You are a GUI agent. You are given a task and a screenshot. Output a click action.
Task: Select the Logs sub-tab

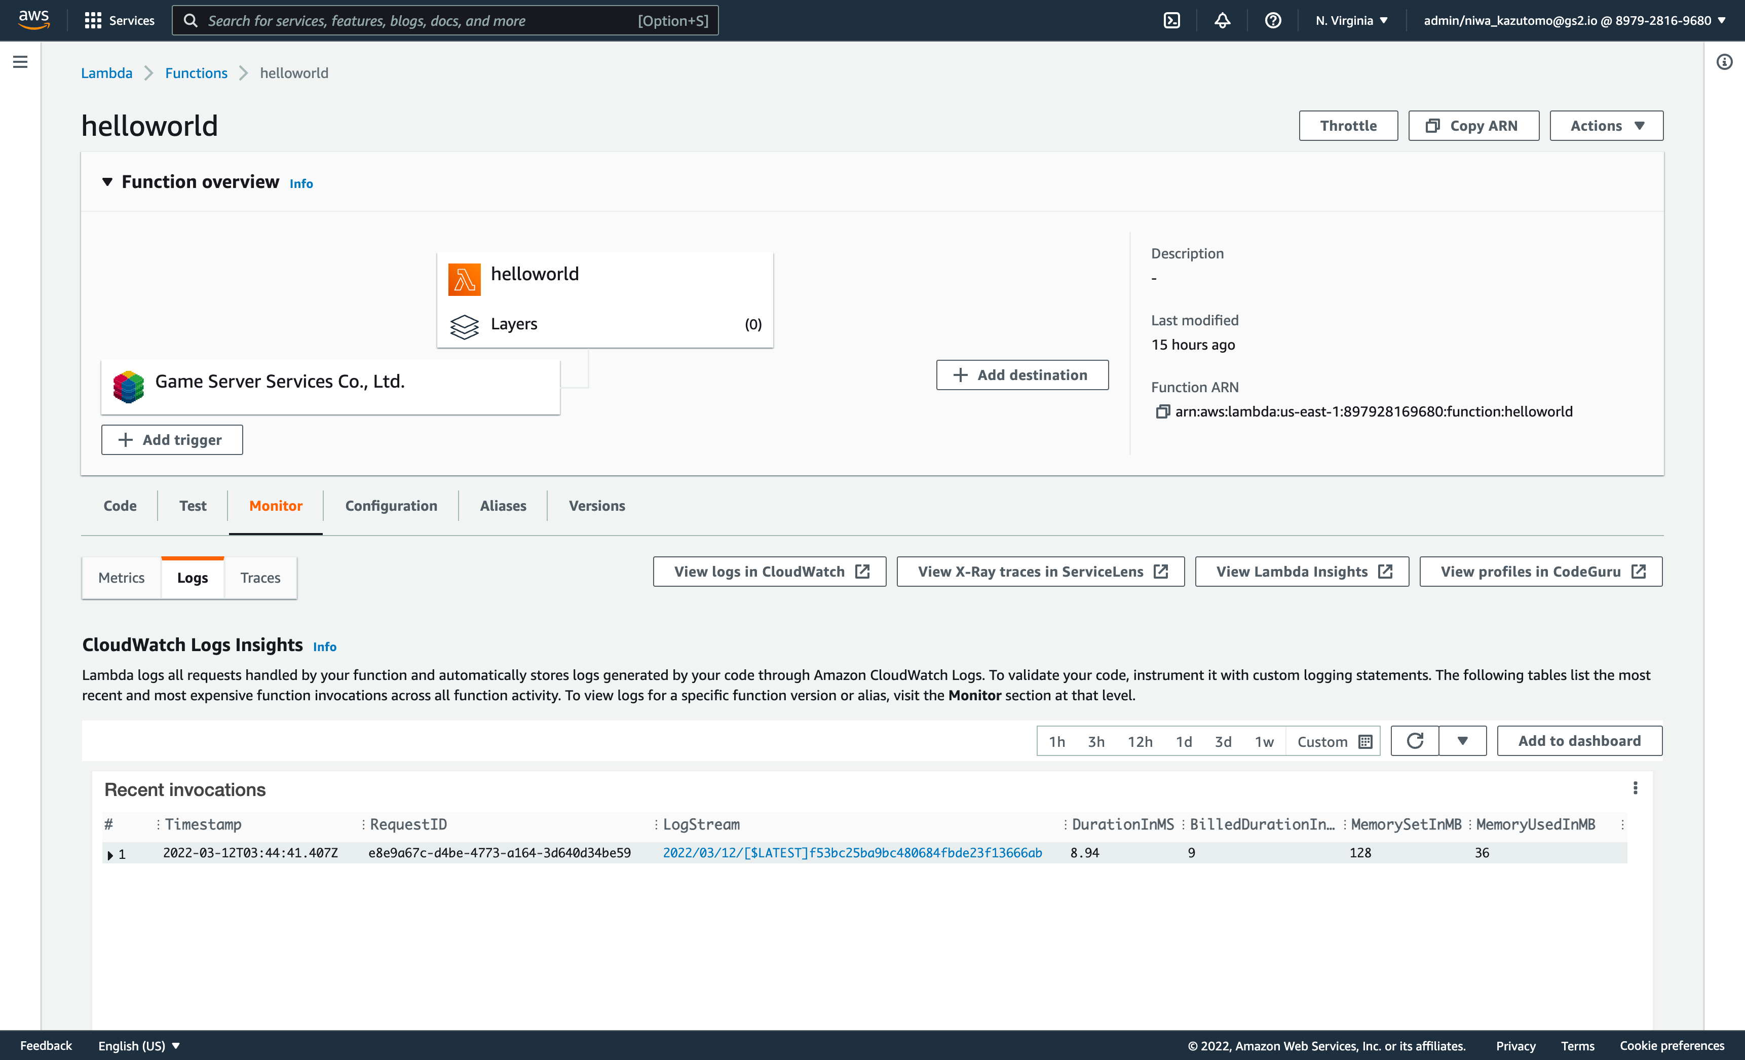[x=193, y=577]
